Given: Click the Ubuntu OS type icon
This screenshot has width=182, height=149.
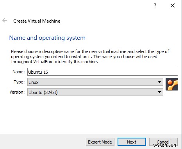Looking at the screenshot, I should [x=172, y=84].
